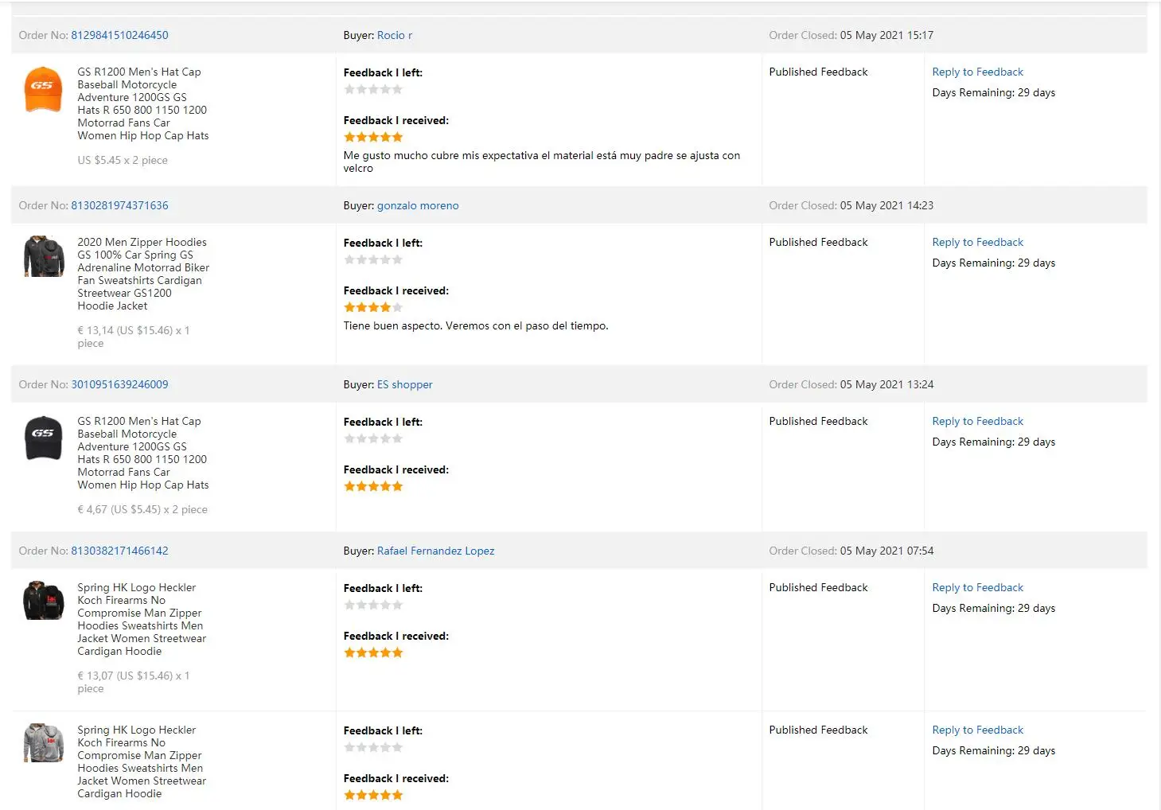
Task: Reply to Feedback for ES shopper's order
Action: (977, 421)
